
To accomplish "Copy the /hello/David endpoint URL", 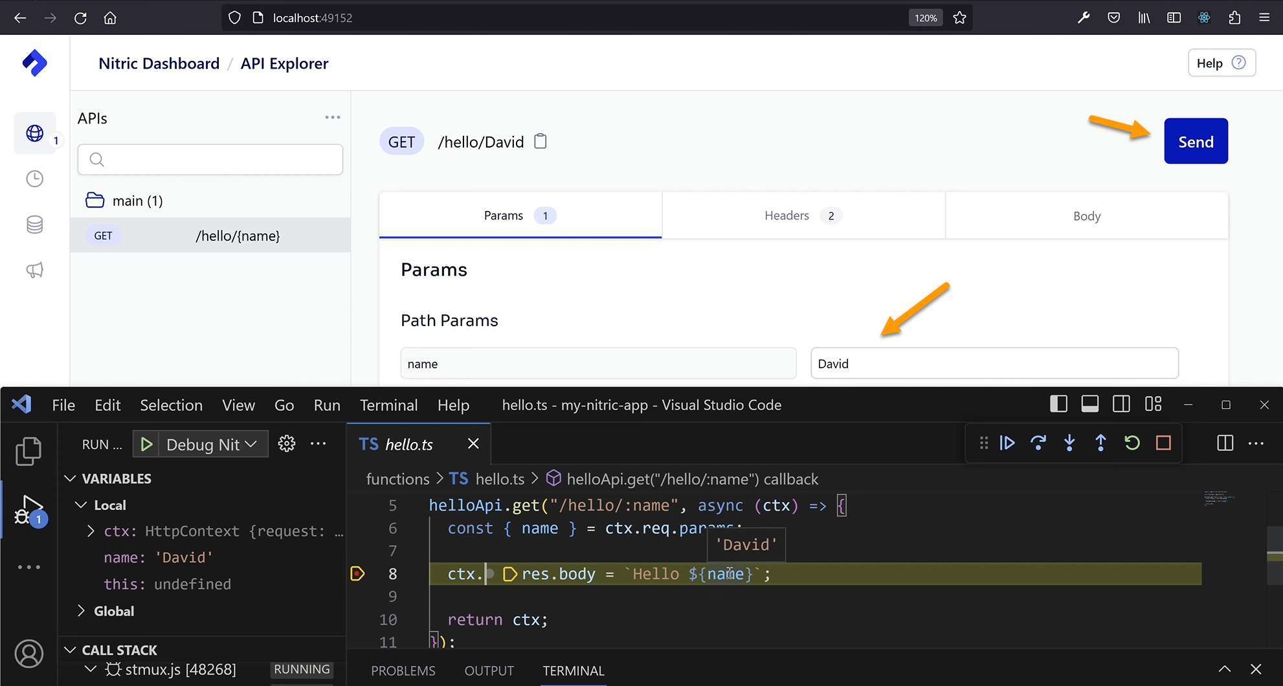I will click(540, 141).
